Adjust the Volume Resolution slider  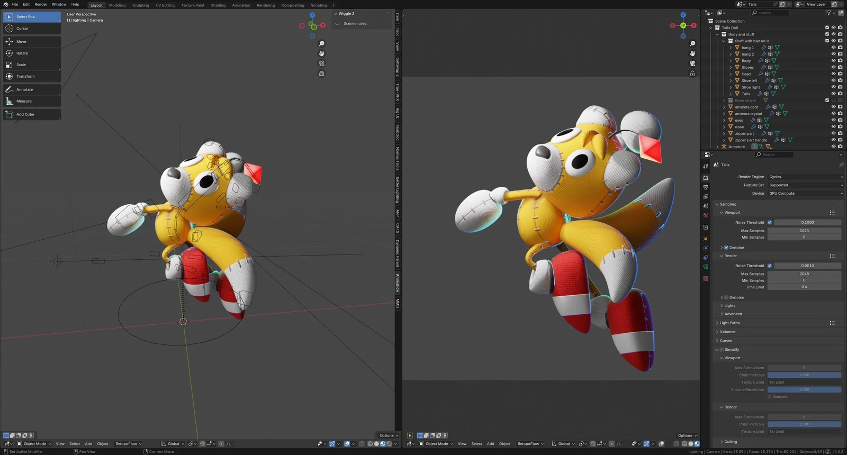coord(804,390)
